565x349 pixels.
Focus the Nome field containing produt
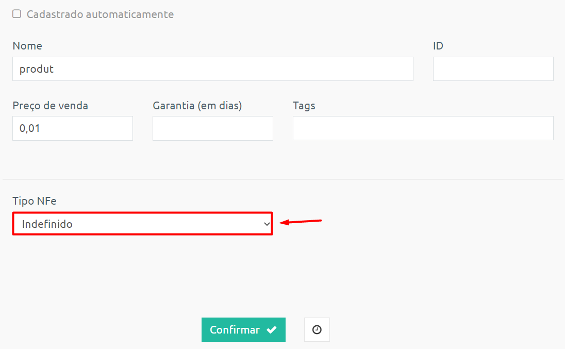[x=212, y=69]
